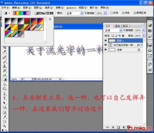The height and width of the screenshot is (133, 154).
Task: Open Color palette from right dock
Action: coord(150,25)
